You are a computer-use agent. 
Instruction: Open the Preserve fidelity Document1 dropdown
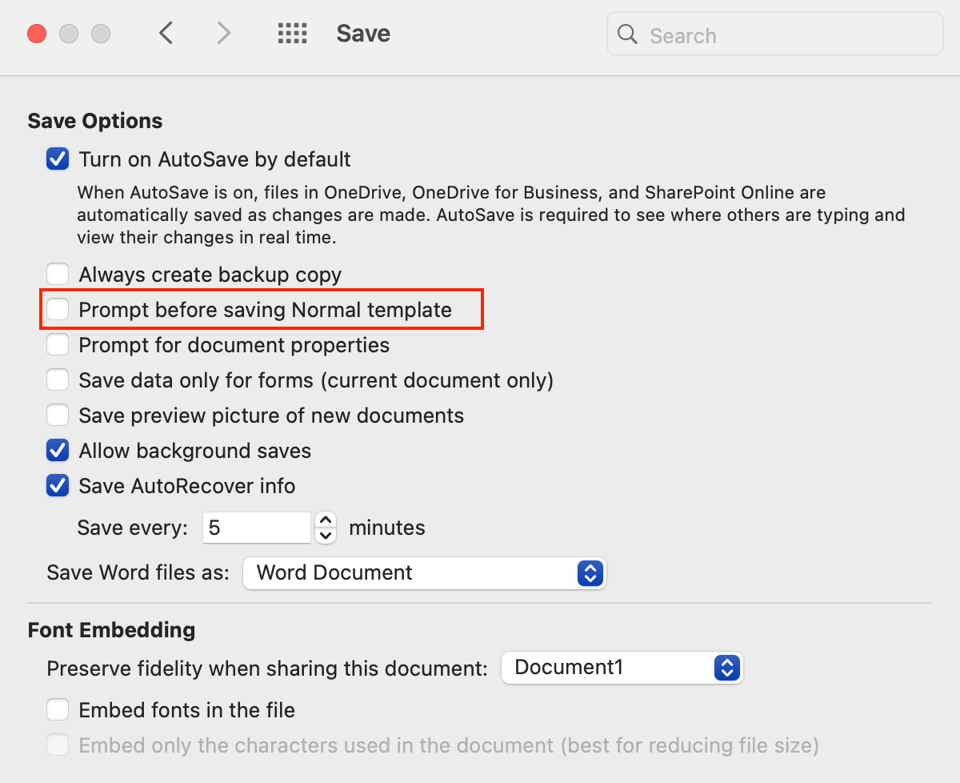tap(622, 668)
